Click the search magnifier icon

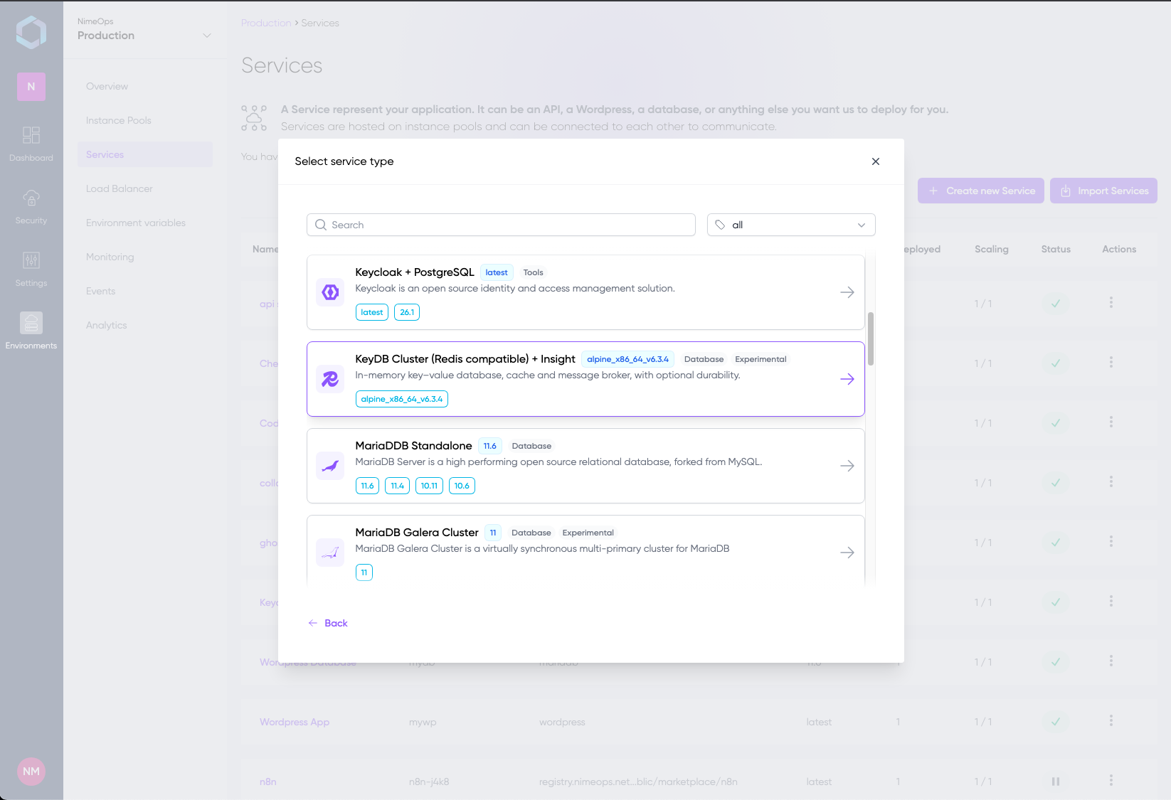pyautogui.click(x=321, y=225)
